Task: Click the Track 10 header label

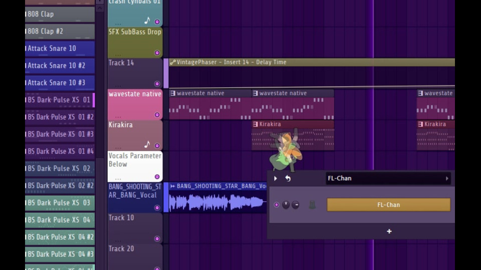Action: click(121, 217)
